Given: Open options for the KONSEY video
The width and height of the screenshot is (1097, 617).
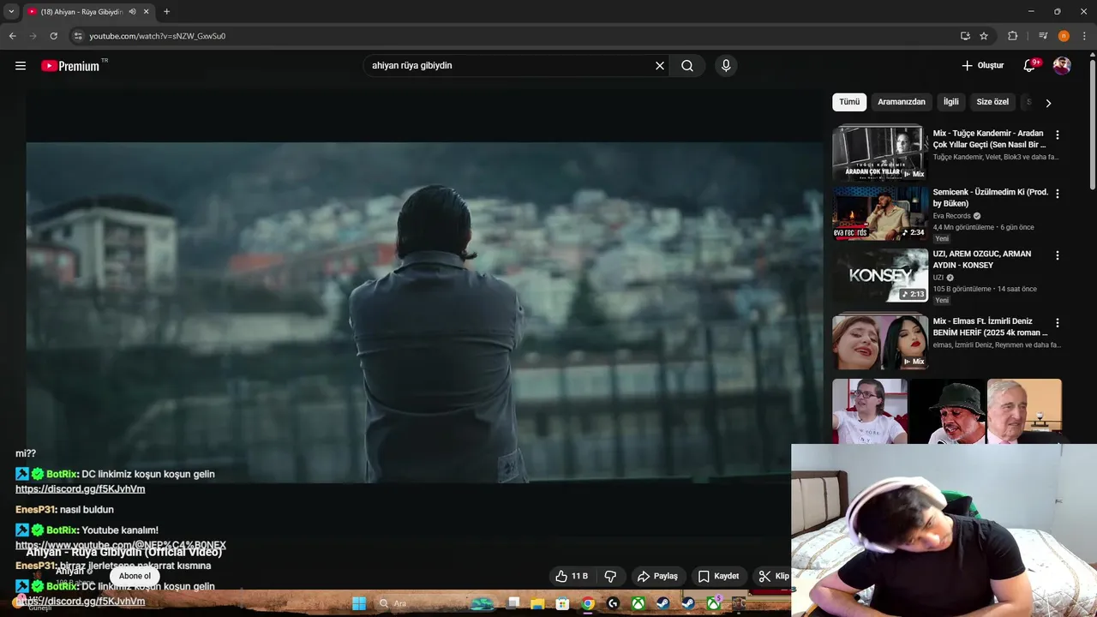Looking at the screenshot, I should pos(1058,256).
